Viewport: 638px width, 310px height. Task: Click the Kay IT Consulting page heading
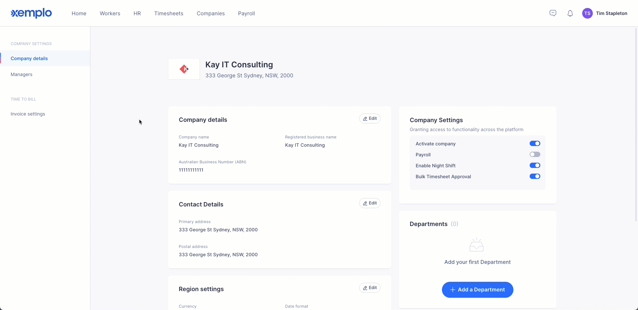[239, 65]
